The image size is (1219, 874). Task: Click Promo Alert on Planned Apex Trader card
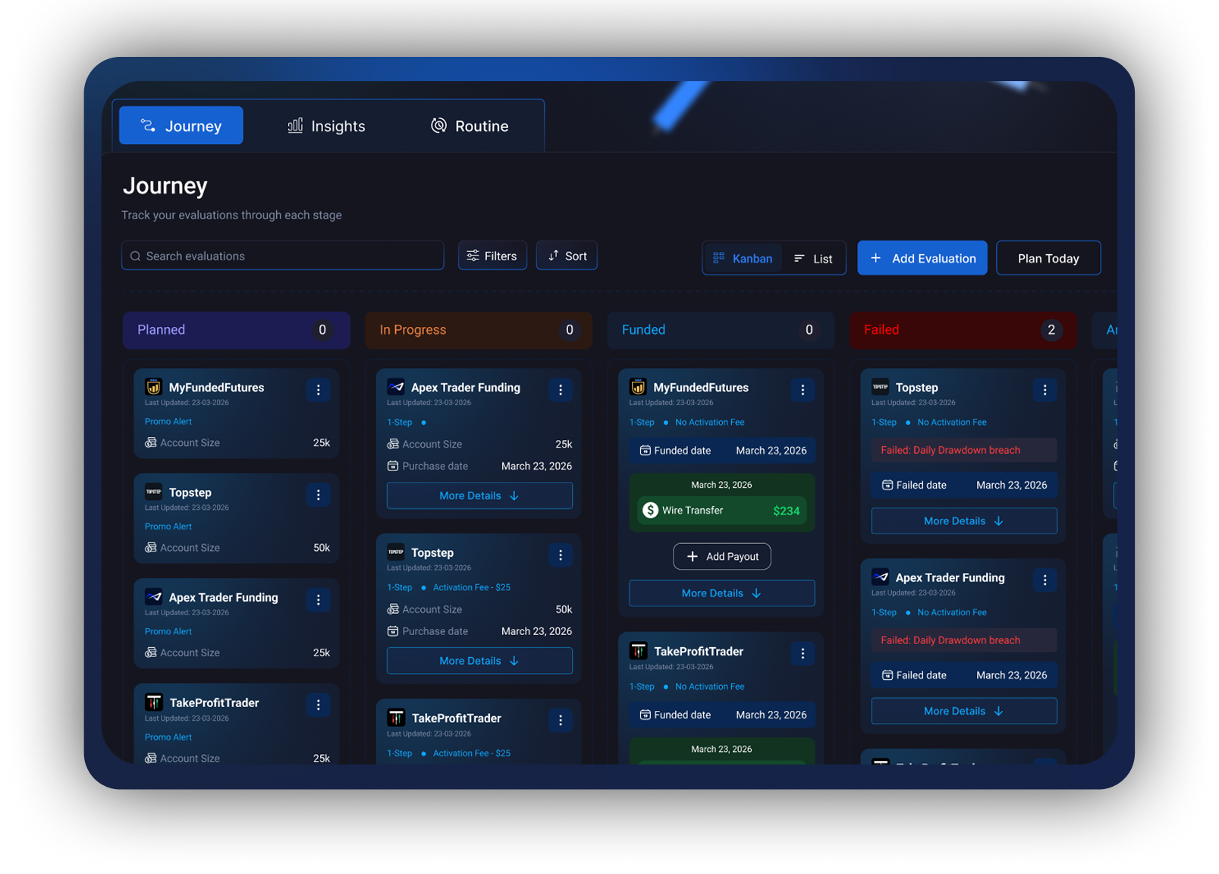(168, 631)
